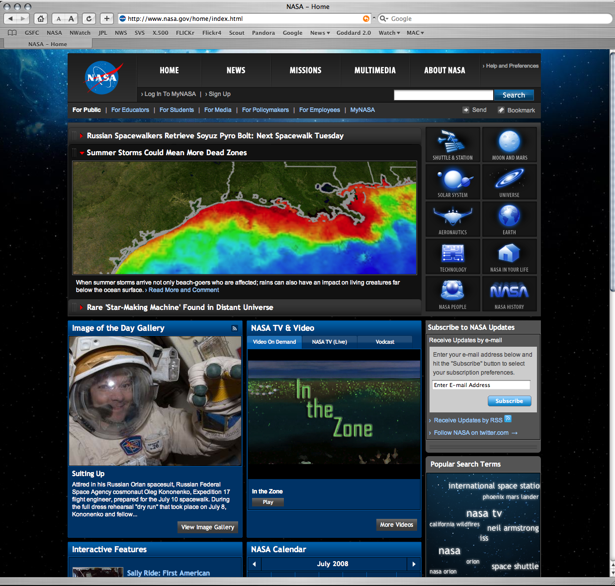
Task: Open the News bookmarks dropdown
Action: click(320, 33)
